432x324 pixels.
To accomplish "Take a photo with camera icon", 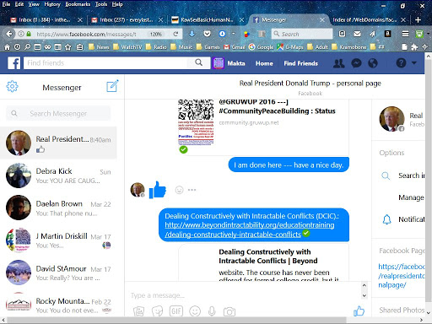I will coord(229,311).
